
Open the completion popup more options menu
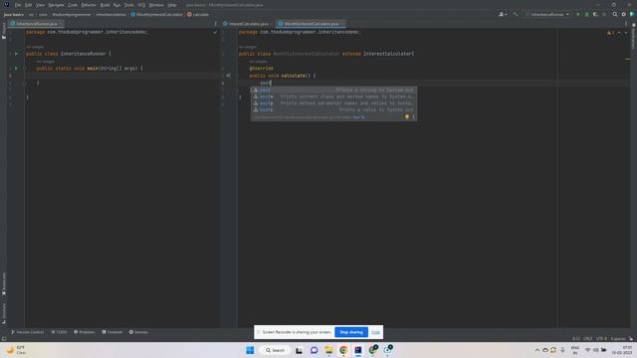click(414, 117)
